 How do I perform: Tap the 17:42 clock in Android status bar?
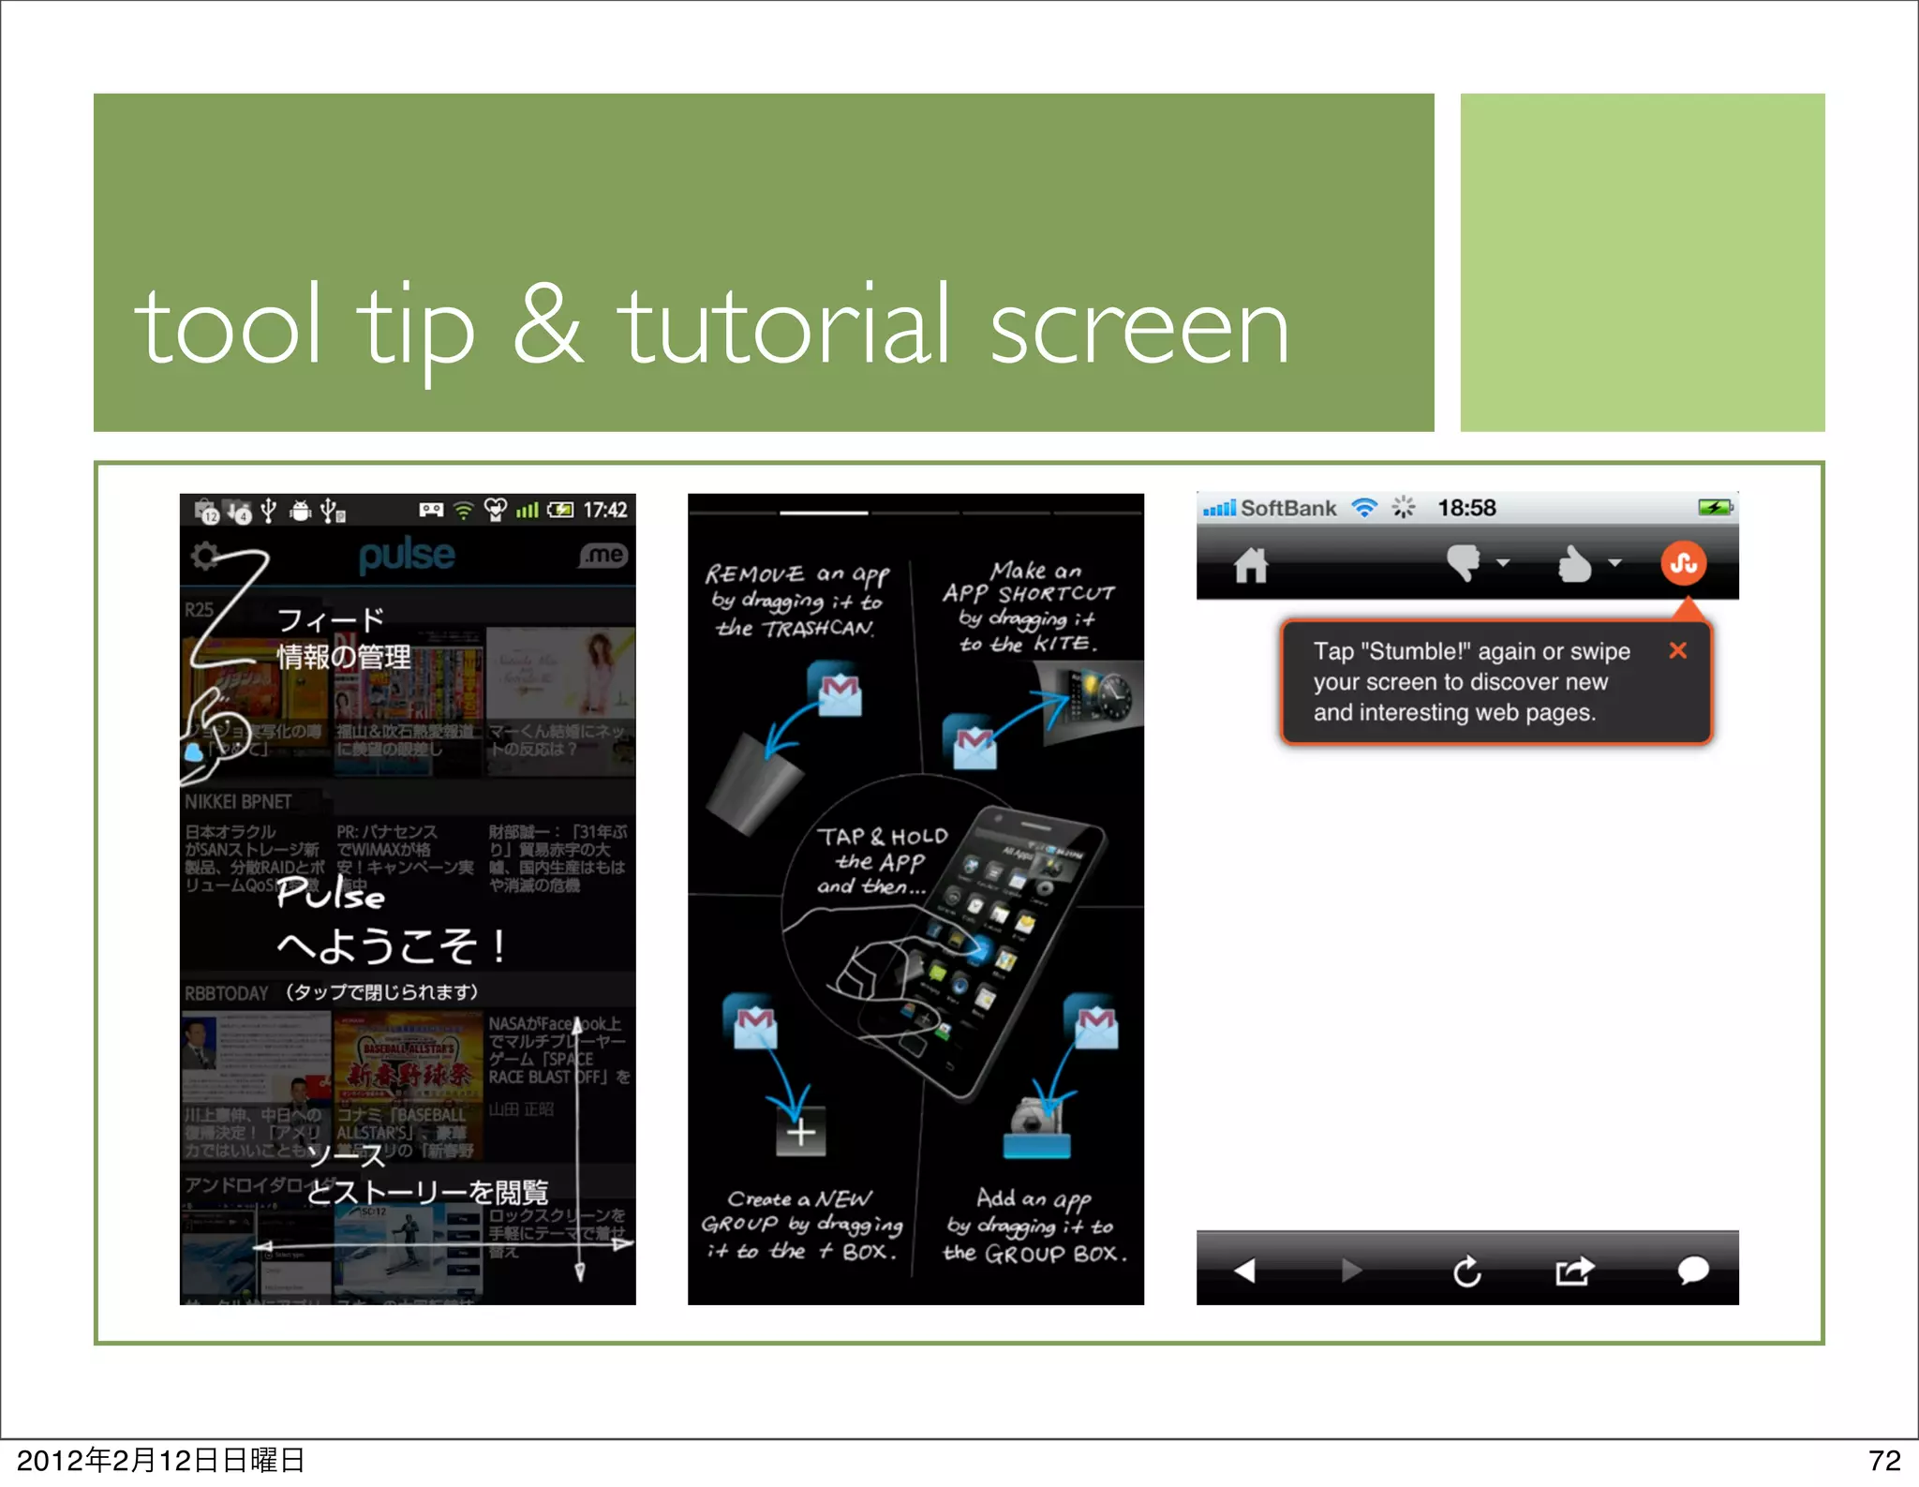pos(605,510)
